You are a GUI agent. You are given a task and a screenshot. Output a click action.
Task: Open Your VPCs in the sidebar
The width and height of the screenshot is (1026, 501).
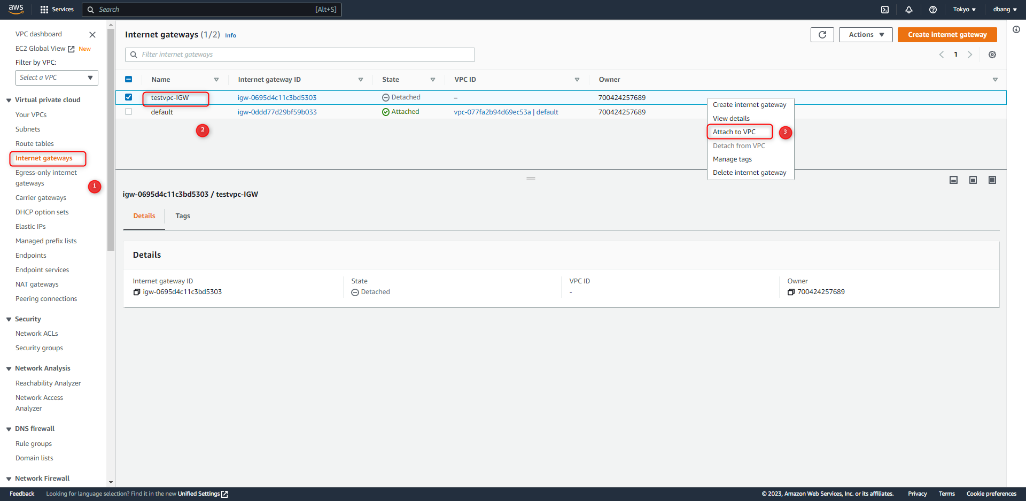[x=31, y=115]
